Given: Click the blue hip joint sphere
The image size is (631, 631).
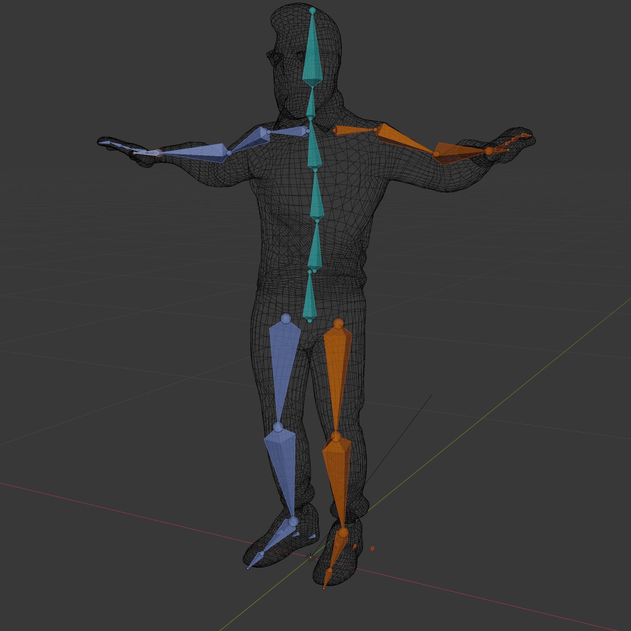Looking at the screenshot, I should point(286,318).
